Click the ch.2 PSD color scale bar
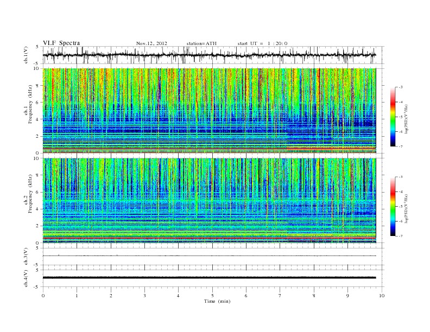Viewport: 430px width, 332px height. click(x=393, y=206)
